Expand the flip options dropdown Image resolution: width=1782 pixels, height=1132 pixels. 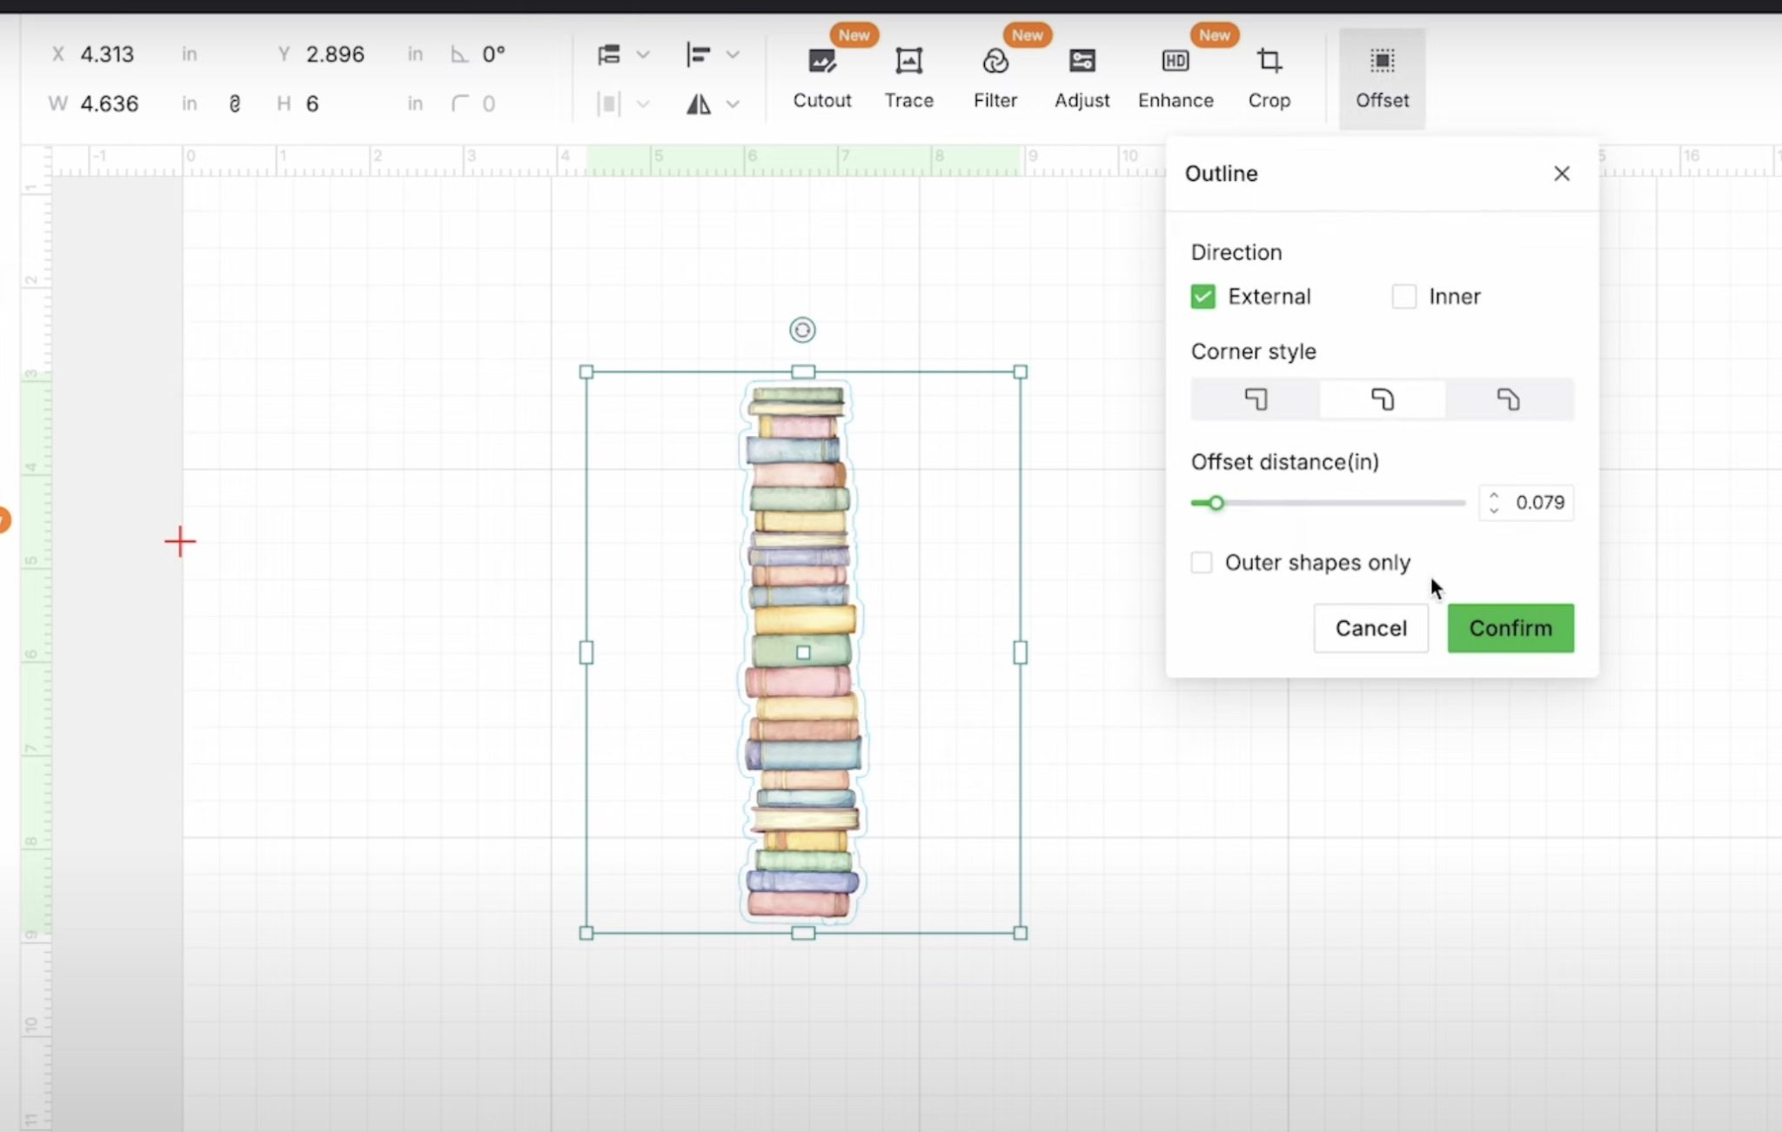(x=734, y=103)
